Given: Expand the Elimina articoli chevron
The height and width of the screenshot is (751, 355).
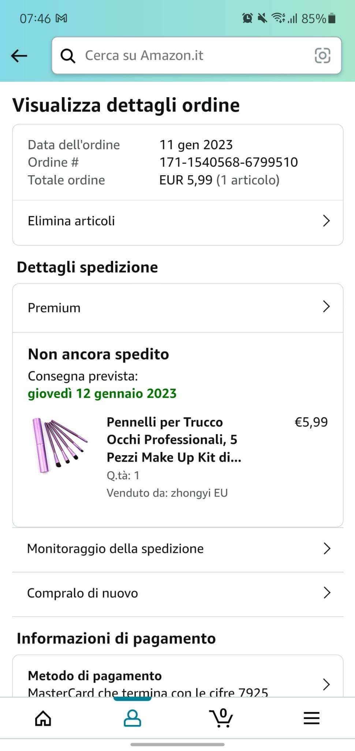Looking at the screenshot, I should coord(326,221).
